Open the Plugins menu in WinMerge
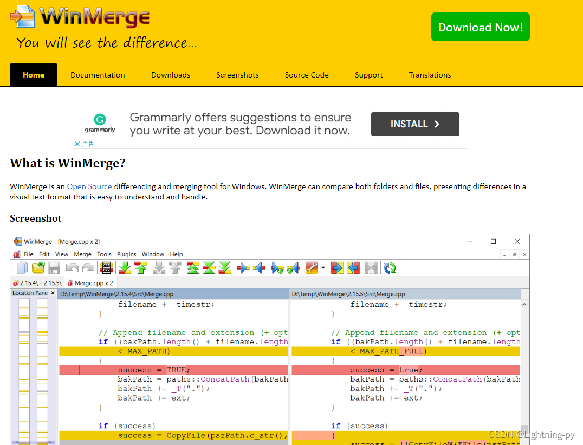The width and height of the screenshot is (583, 445). click(126, 254)
